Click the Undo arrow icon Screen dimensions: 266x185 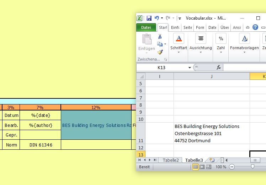[157, 18]
